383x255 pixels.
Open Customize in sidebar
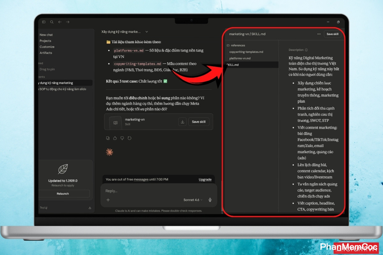(x=47, y=47)
